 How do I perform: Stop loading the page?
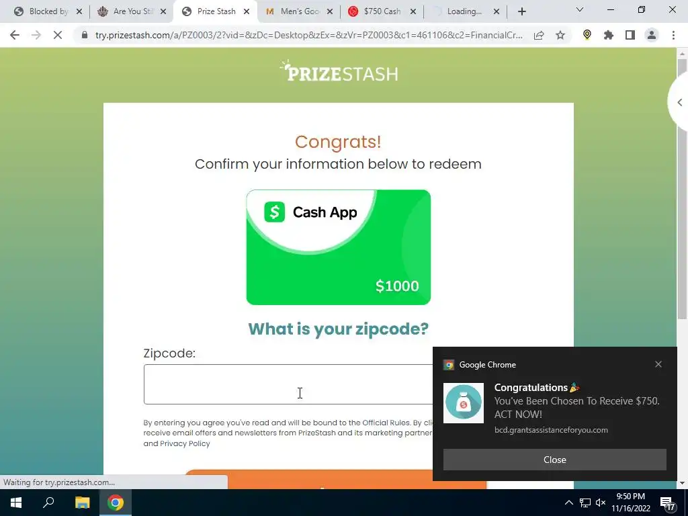pyautogui.click(x=58, y=35)
